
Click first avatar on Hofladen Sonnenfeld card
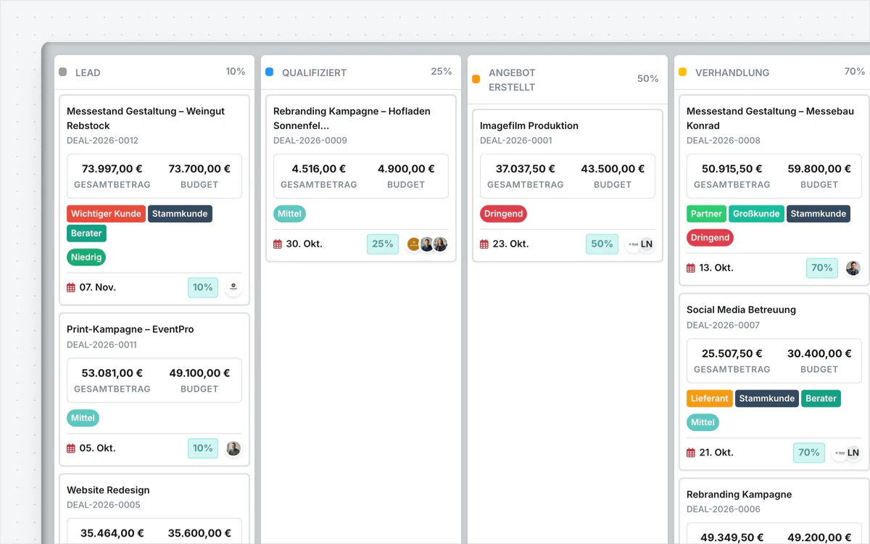(x=413, y=244)
